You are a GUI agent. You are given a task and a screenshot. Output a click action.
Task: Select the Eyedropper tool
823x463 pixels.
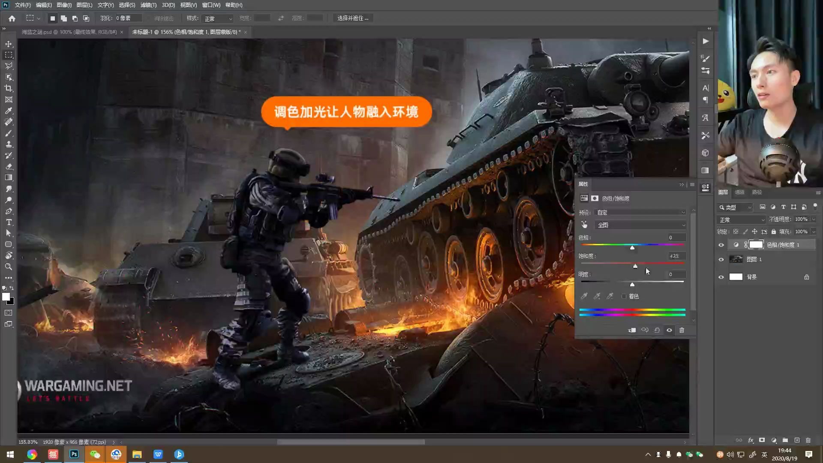(9, 111)
